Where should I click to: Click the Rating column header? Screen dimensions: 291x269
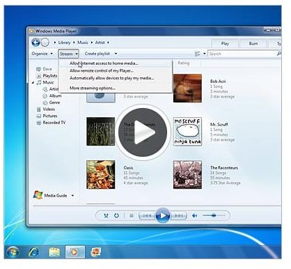(x=184, y=63)
